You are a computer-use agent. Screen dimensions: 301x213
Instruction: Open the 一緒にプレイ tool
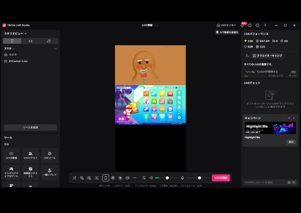tap(49, 172)
